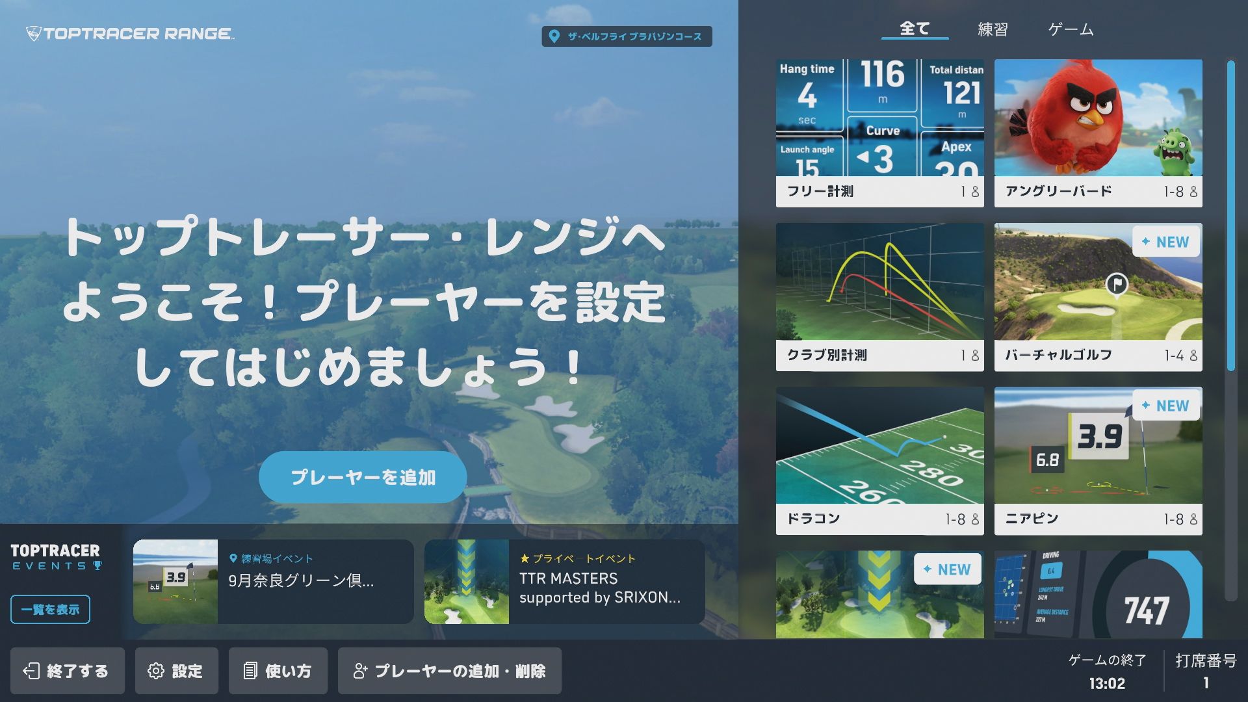The height and width of the screenshot is (702, 1248).
Task: Open the TTR MASTERS private event card
Action: pyautogui.click(x=564, y=582)
